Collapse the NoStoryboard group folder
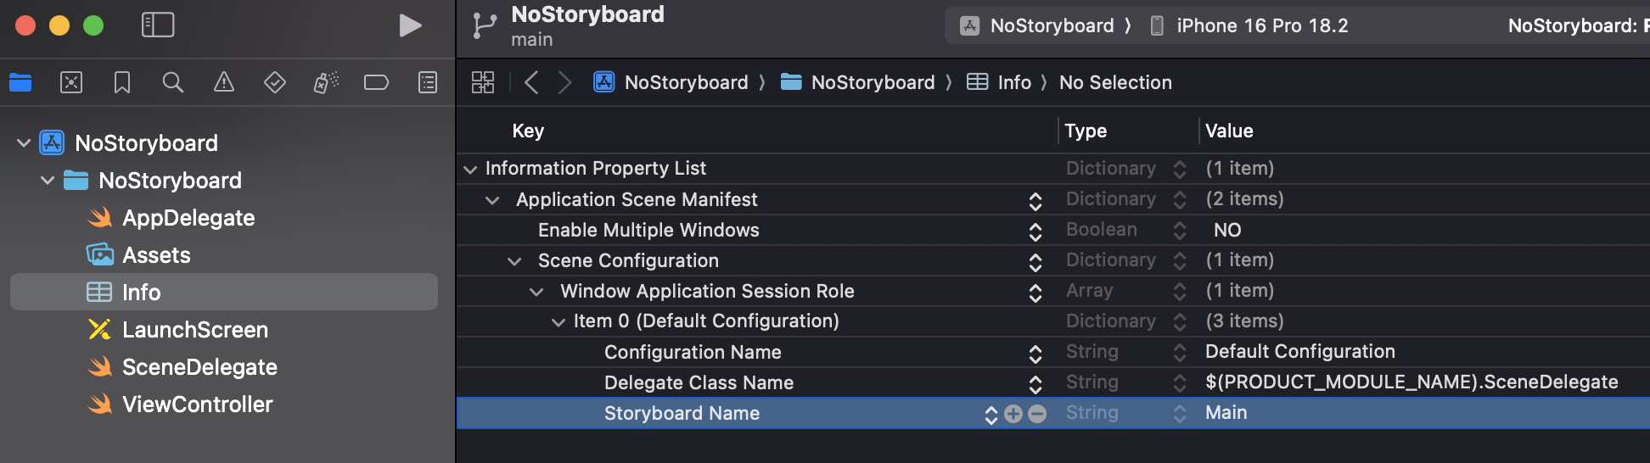 coord(48,181)
